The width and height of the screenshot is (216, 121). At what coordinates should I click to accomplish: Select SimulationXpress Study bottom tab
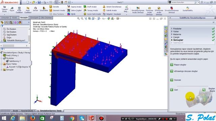point(51,111)
